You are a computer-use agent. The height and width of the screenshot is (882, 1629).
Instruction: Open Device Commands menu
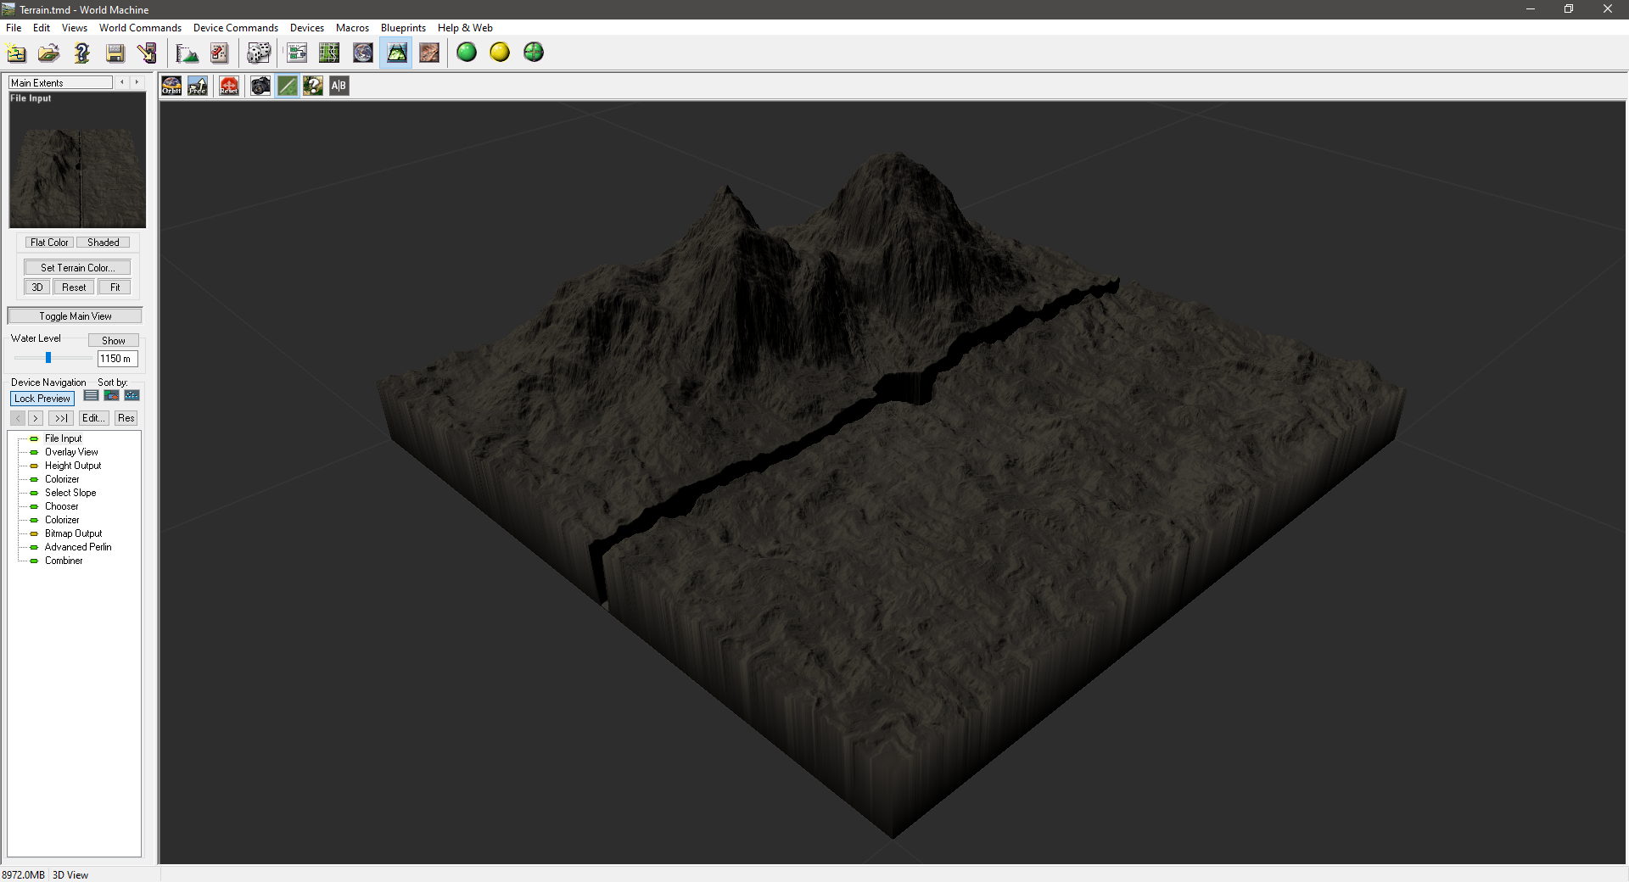click(235, 28)
